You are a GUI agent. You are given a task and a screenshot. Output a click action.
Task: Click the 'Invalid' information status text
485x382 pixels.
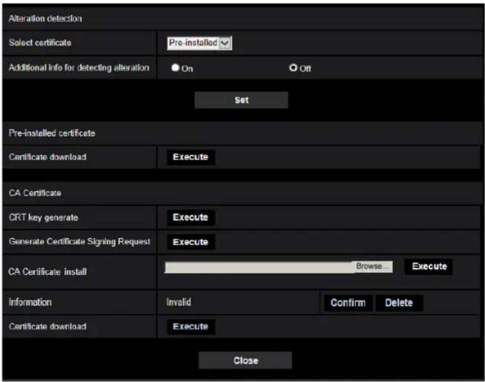tap(178, 302)
